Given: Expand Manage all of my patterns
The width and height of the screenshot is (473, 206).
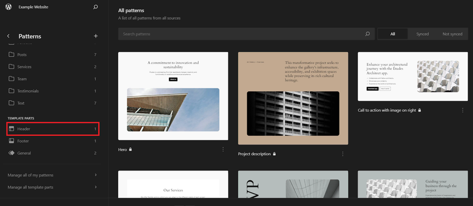Looking at the screenshot, I should pos(53,175).
